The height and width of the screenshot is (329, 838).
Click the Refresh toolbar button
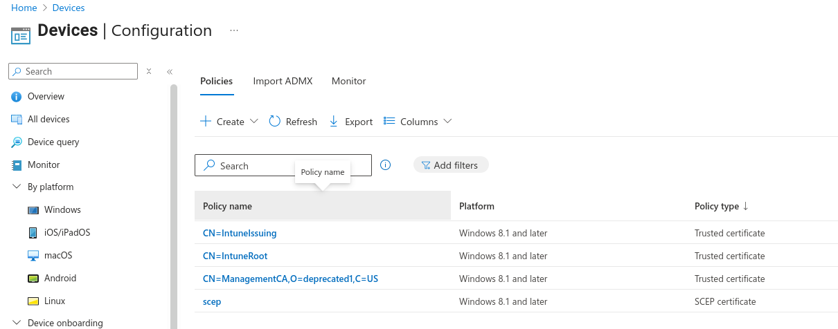pyautogui.click(x=293, y=122)
